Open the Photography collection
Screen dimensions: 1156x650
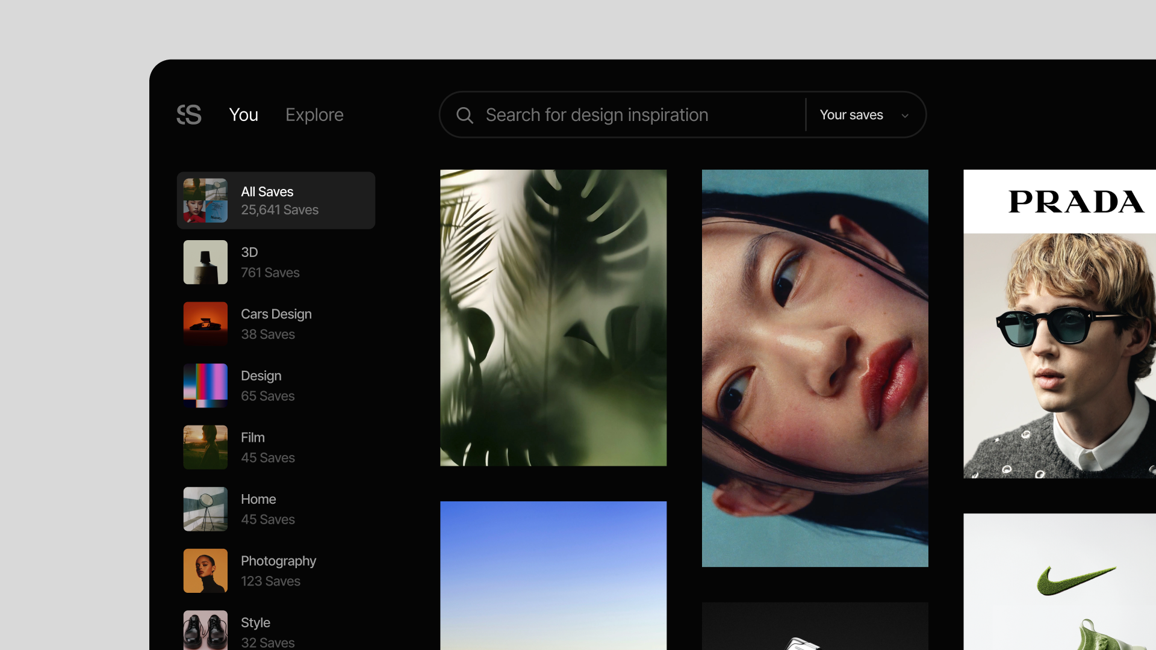[x=276, y=571]
